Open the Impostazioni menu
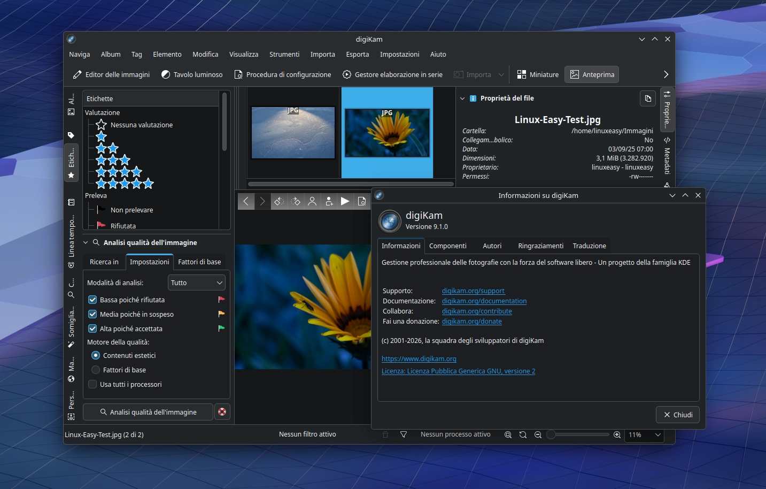This screenshot has height=489, width=766. point(399,54)
